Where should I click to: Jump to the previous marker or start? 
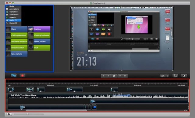pyautogui.click(x=120, y=76)
